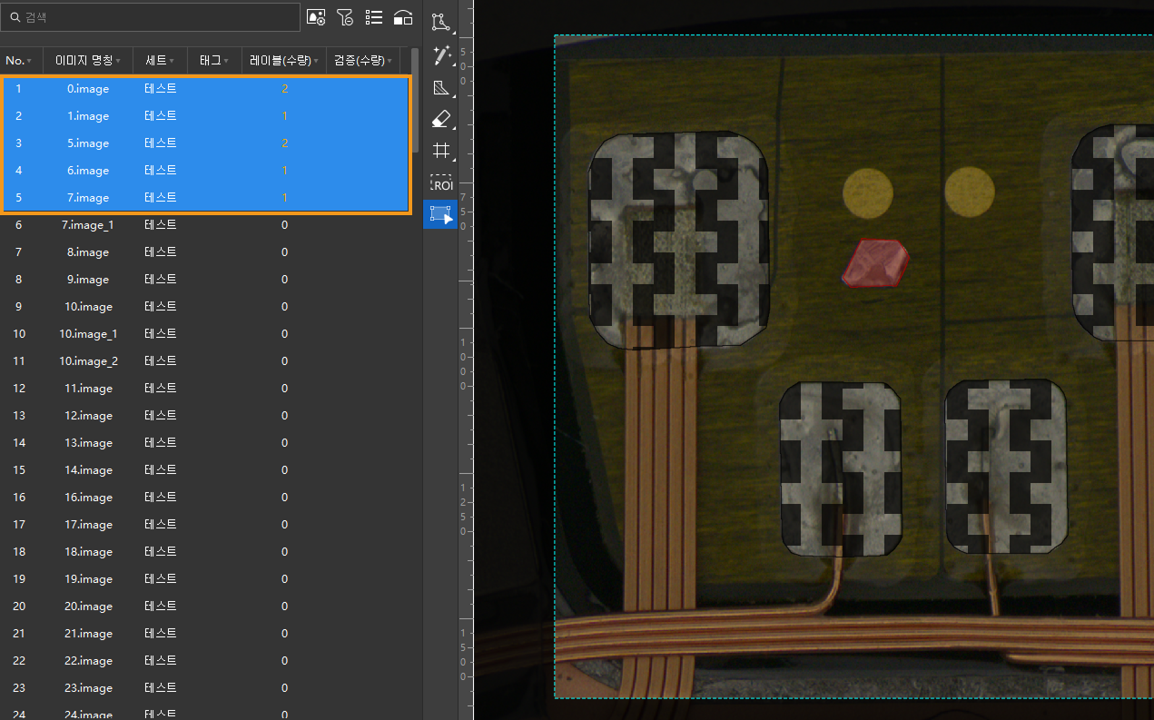
Task: Select the 8.image row
Action: (206, 252)
